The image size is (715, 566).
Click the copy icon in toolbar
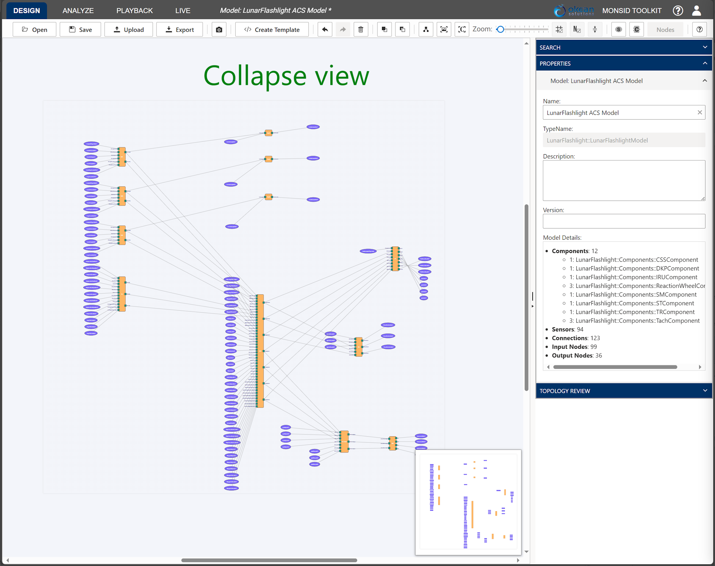[382, 29]
